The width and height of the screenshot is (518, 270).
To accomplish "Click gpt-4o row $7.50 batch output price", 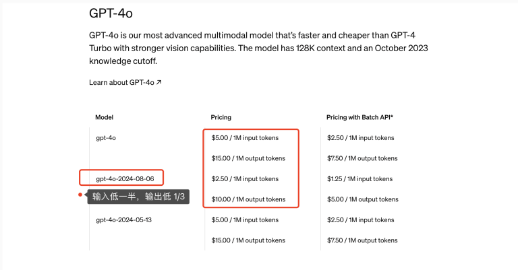I will pyautogui.click(x=362, y=158).
